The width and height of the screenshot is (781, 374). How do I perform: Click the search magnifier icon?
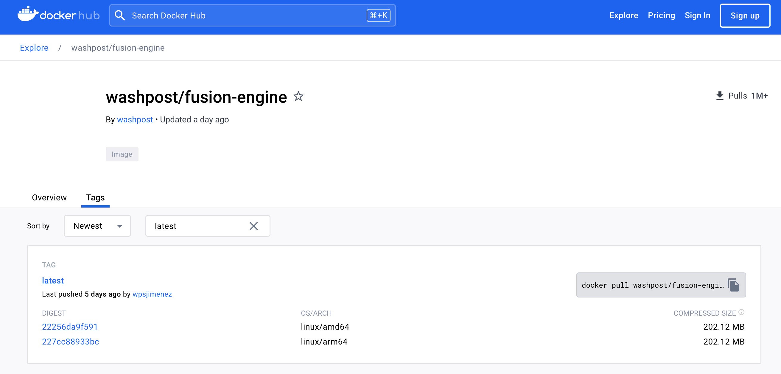120,15
